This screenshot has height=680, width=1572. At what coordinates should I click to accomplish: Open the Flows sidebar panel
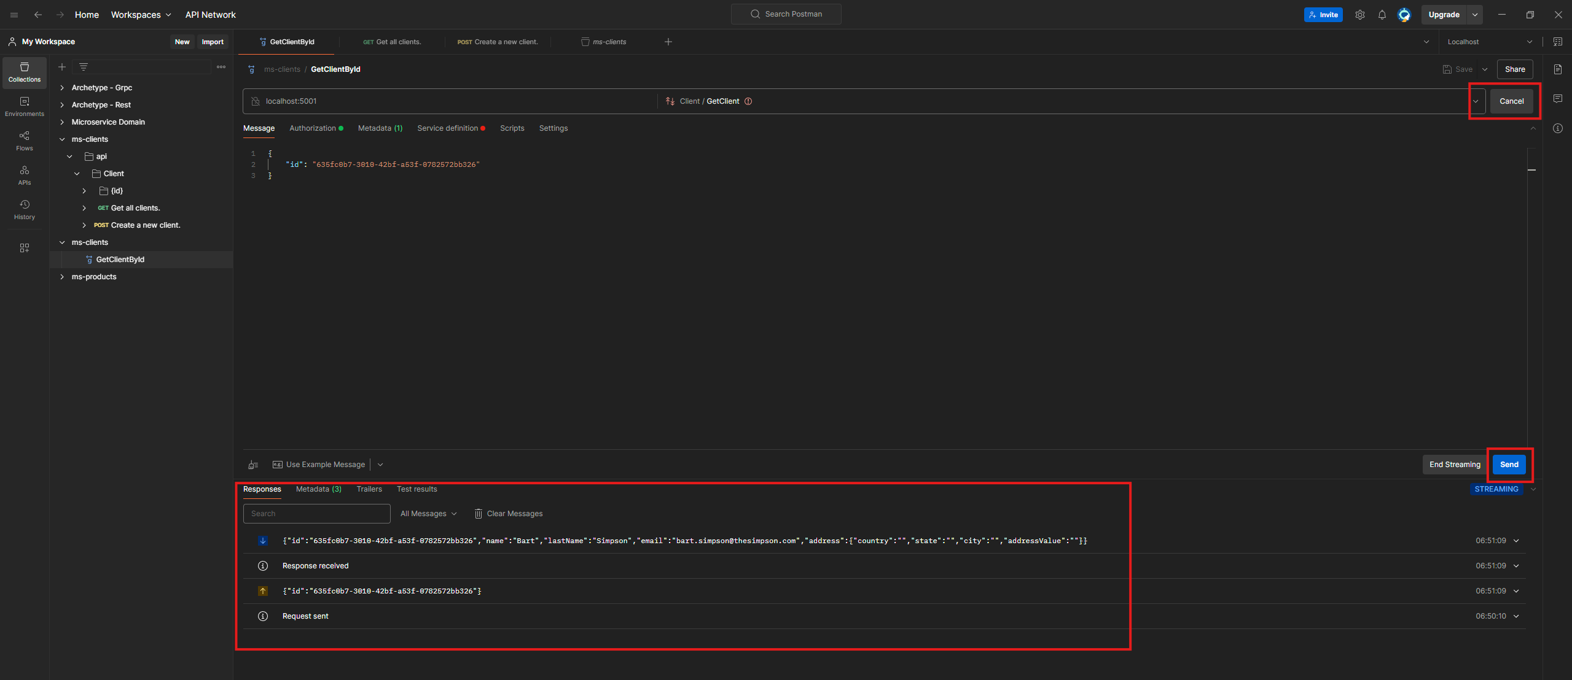click(25, 141)
